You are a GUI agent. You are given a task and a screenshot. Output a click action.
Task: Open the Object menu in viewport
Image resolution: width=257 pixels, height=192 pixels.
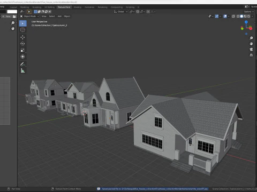67,17
